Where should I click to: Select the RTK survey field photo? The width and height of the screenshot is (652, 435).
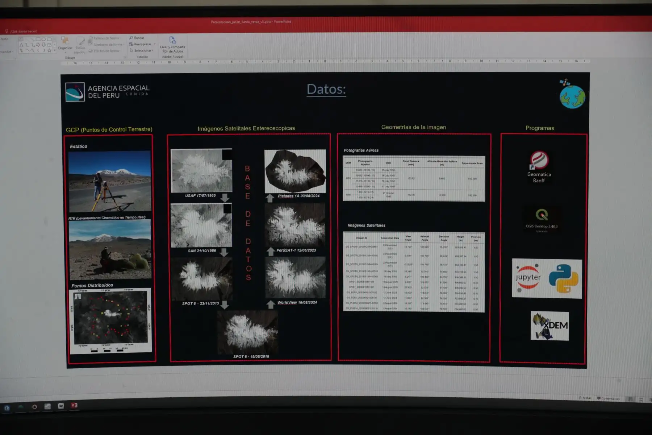(x=110, y=249)
